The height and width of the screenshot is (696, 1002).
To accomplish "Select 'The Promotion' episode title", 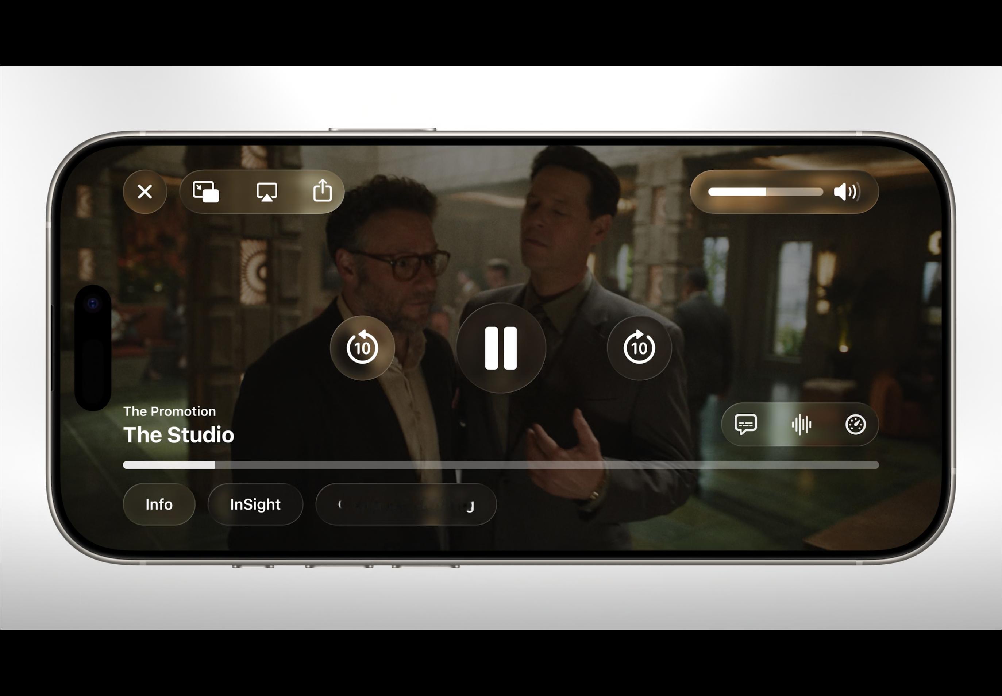I will pos(169,411).
